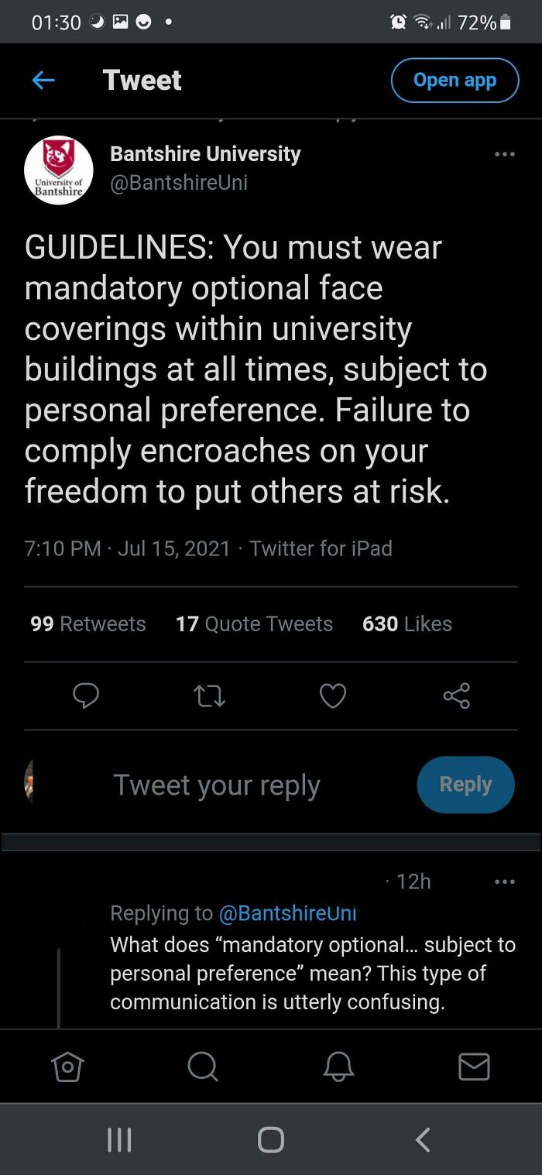Tap Android recent apps navigation icon
The width and height of the screenshot is (542, 1175).
pos(118,1139)
